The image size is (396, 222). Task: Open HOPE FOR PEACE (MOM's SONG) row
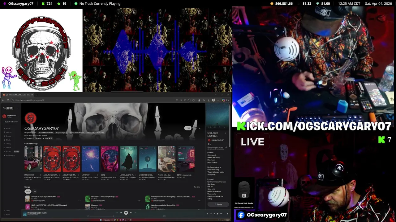tap(53, 199)
